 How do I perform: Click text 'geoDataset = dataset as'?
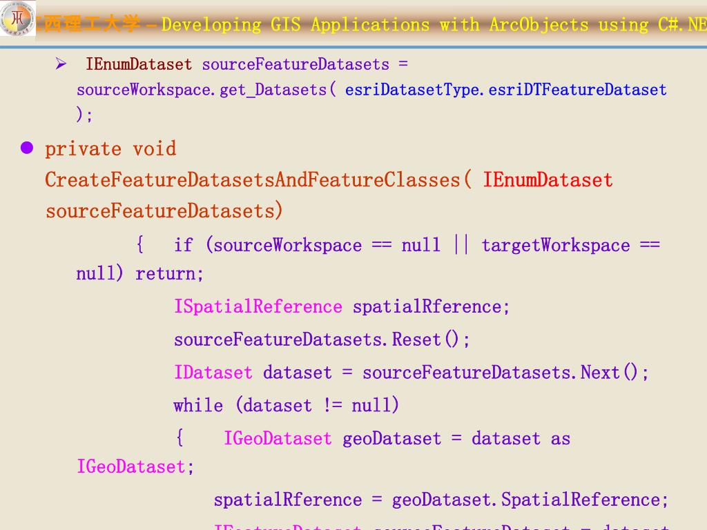[456, 438]
